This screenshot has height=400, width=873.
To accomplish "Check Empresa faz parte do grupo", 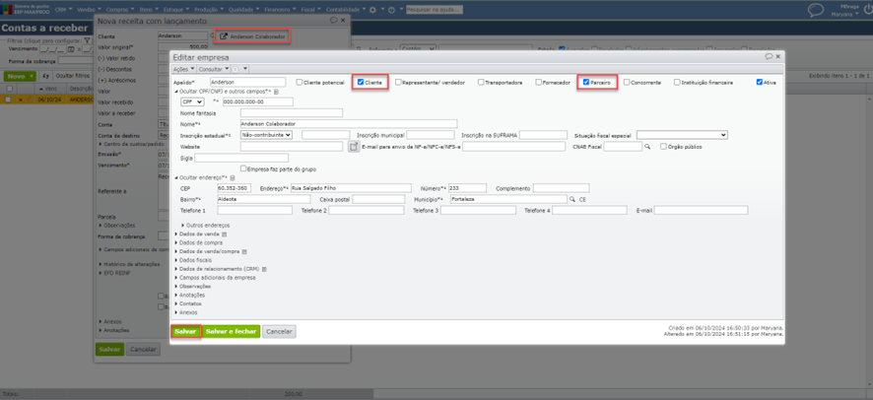I will 243,168.
